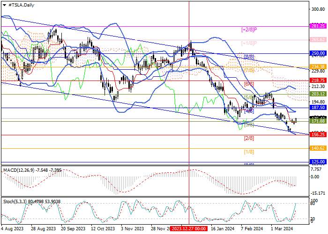Select the 234.38 price level label
This screenshot has width=328, height=234.
tap(318, 67)
